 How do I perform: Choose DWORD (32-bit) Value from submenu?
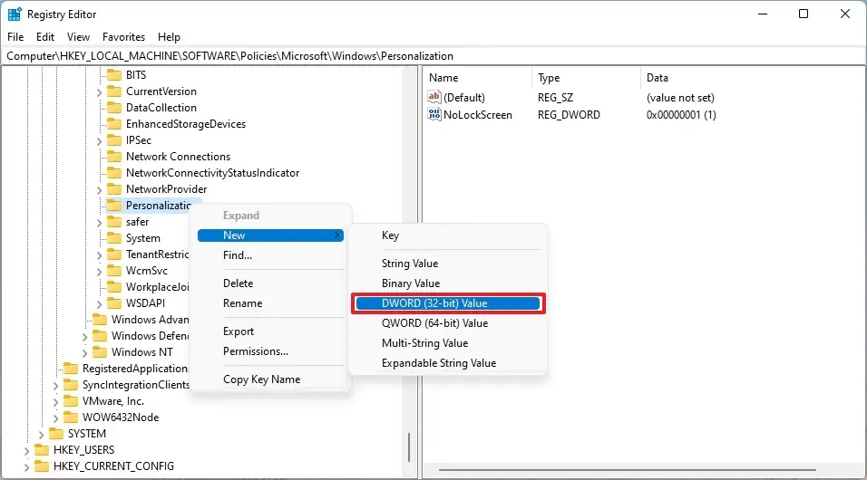point(448,303)
